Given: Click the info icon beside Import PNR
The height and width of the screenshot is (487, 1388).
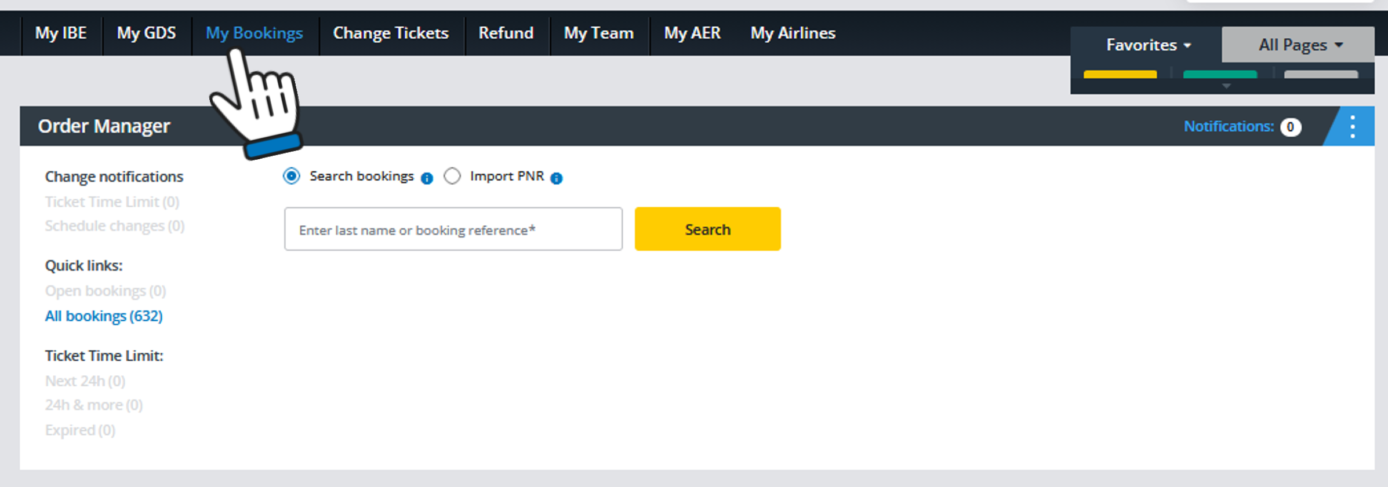Looking at the screenshot, I should coord(556,178).
